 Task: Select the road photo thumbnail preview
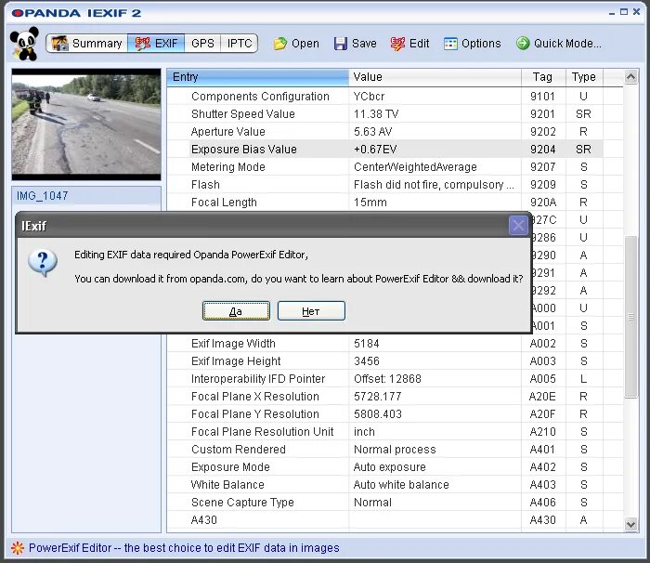point(86,124)
